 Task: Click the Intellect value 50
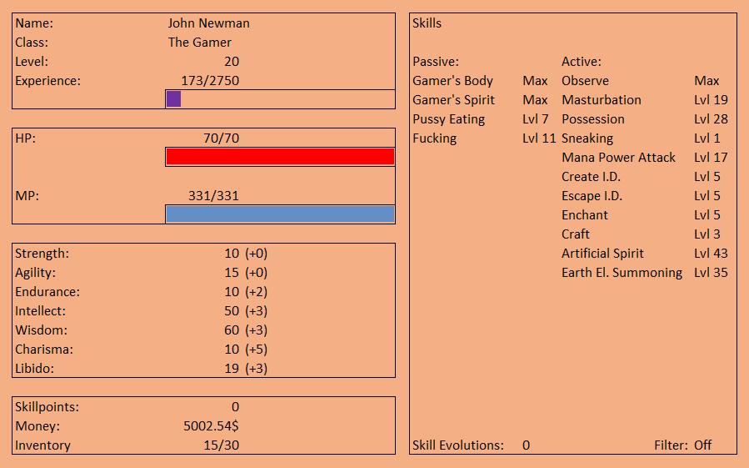[x=232, y=310]
